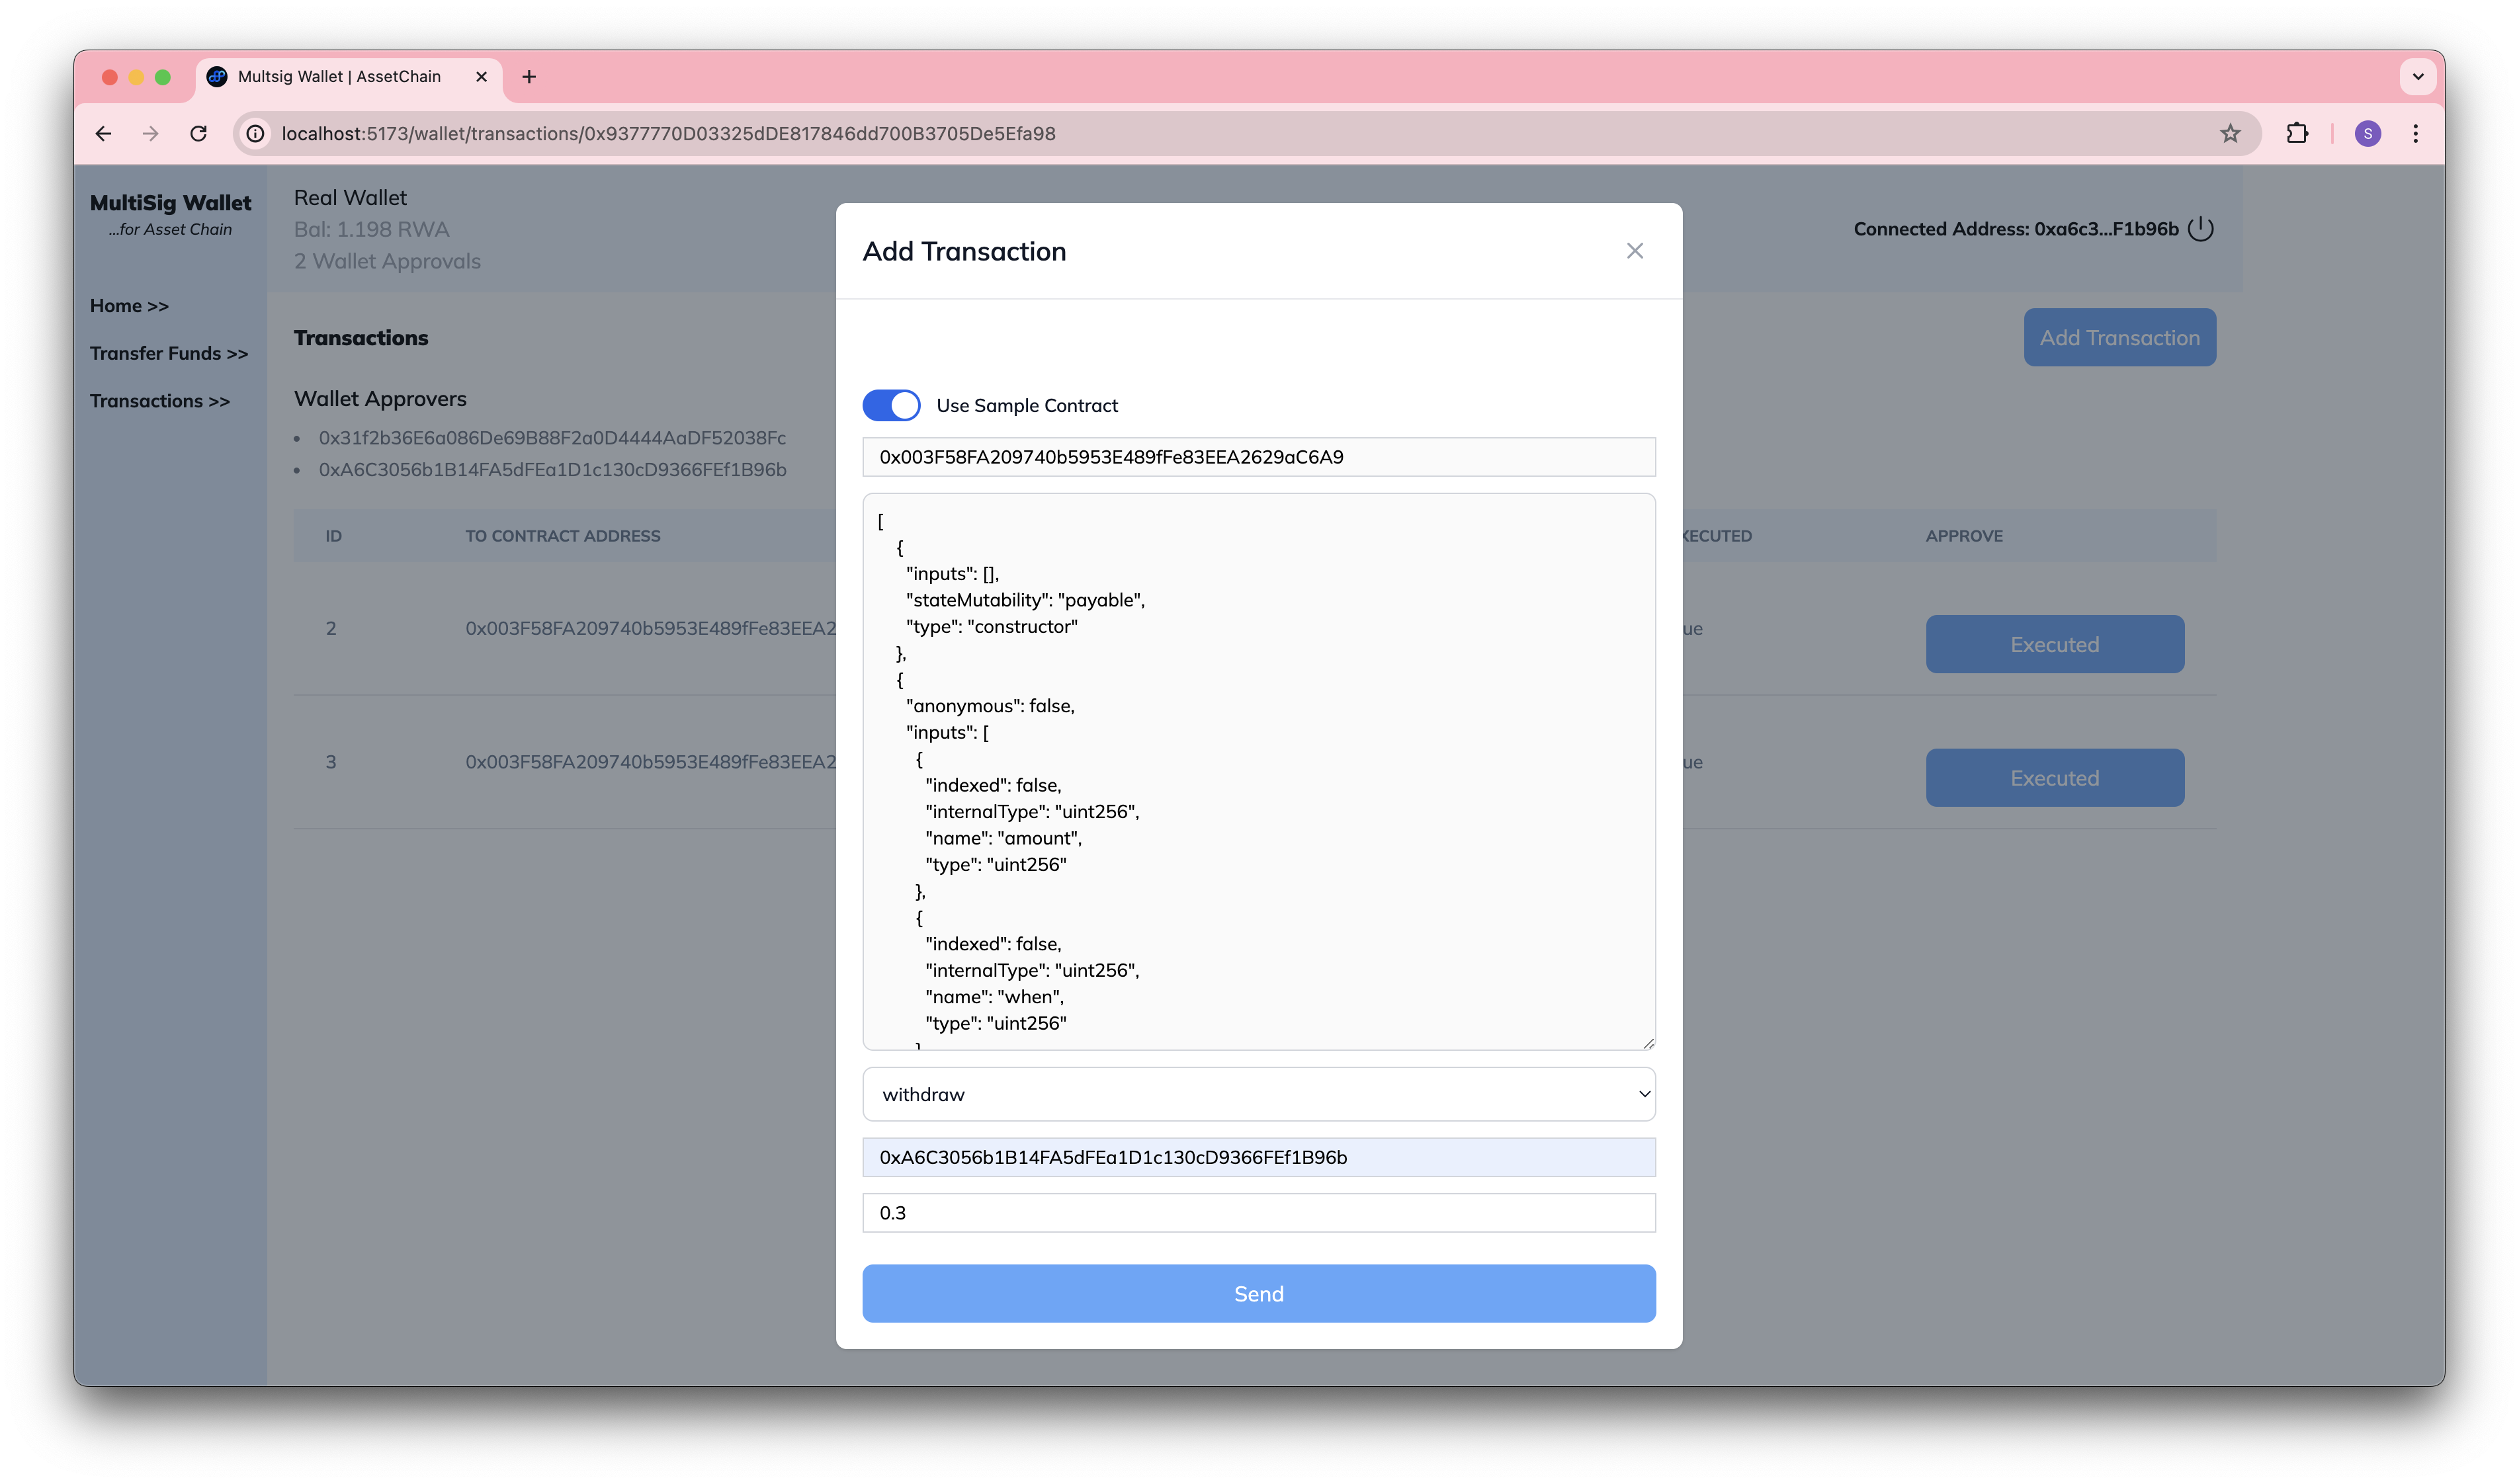2519x1484 pixels.
Task: Click the 0.3 amount field
Action: 1258,1213
